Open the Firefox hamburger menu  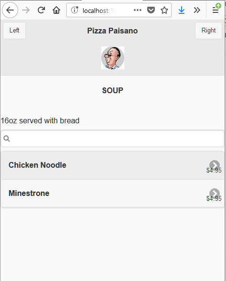point(215,10)
